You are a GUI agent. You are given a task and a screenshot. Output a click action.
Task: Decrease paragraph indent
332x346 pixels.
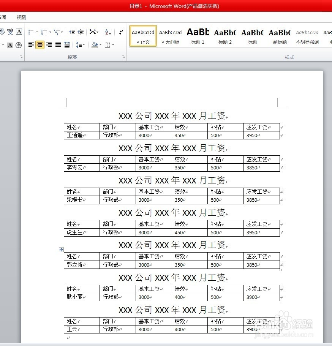click(72, 32)
